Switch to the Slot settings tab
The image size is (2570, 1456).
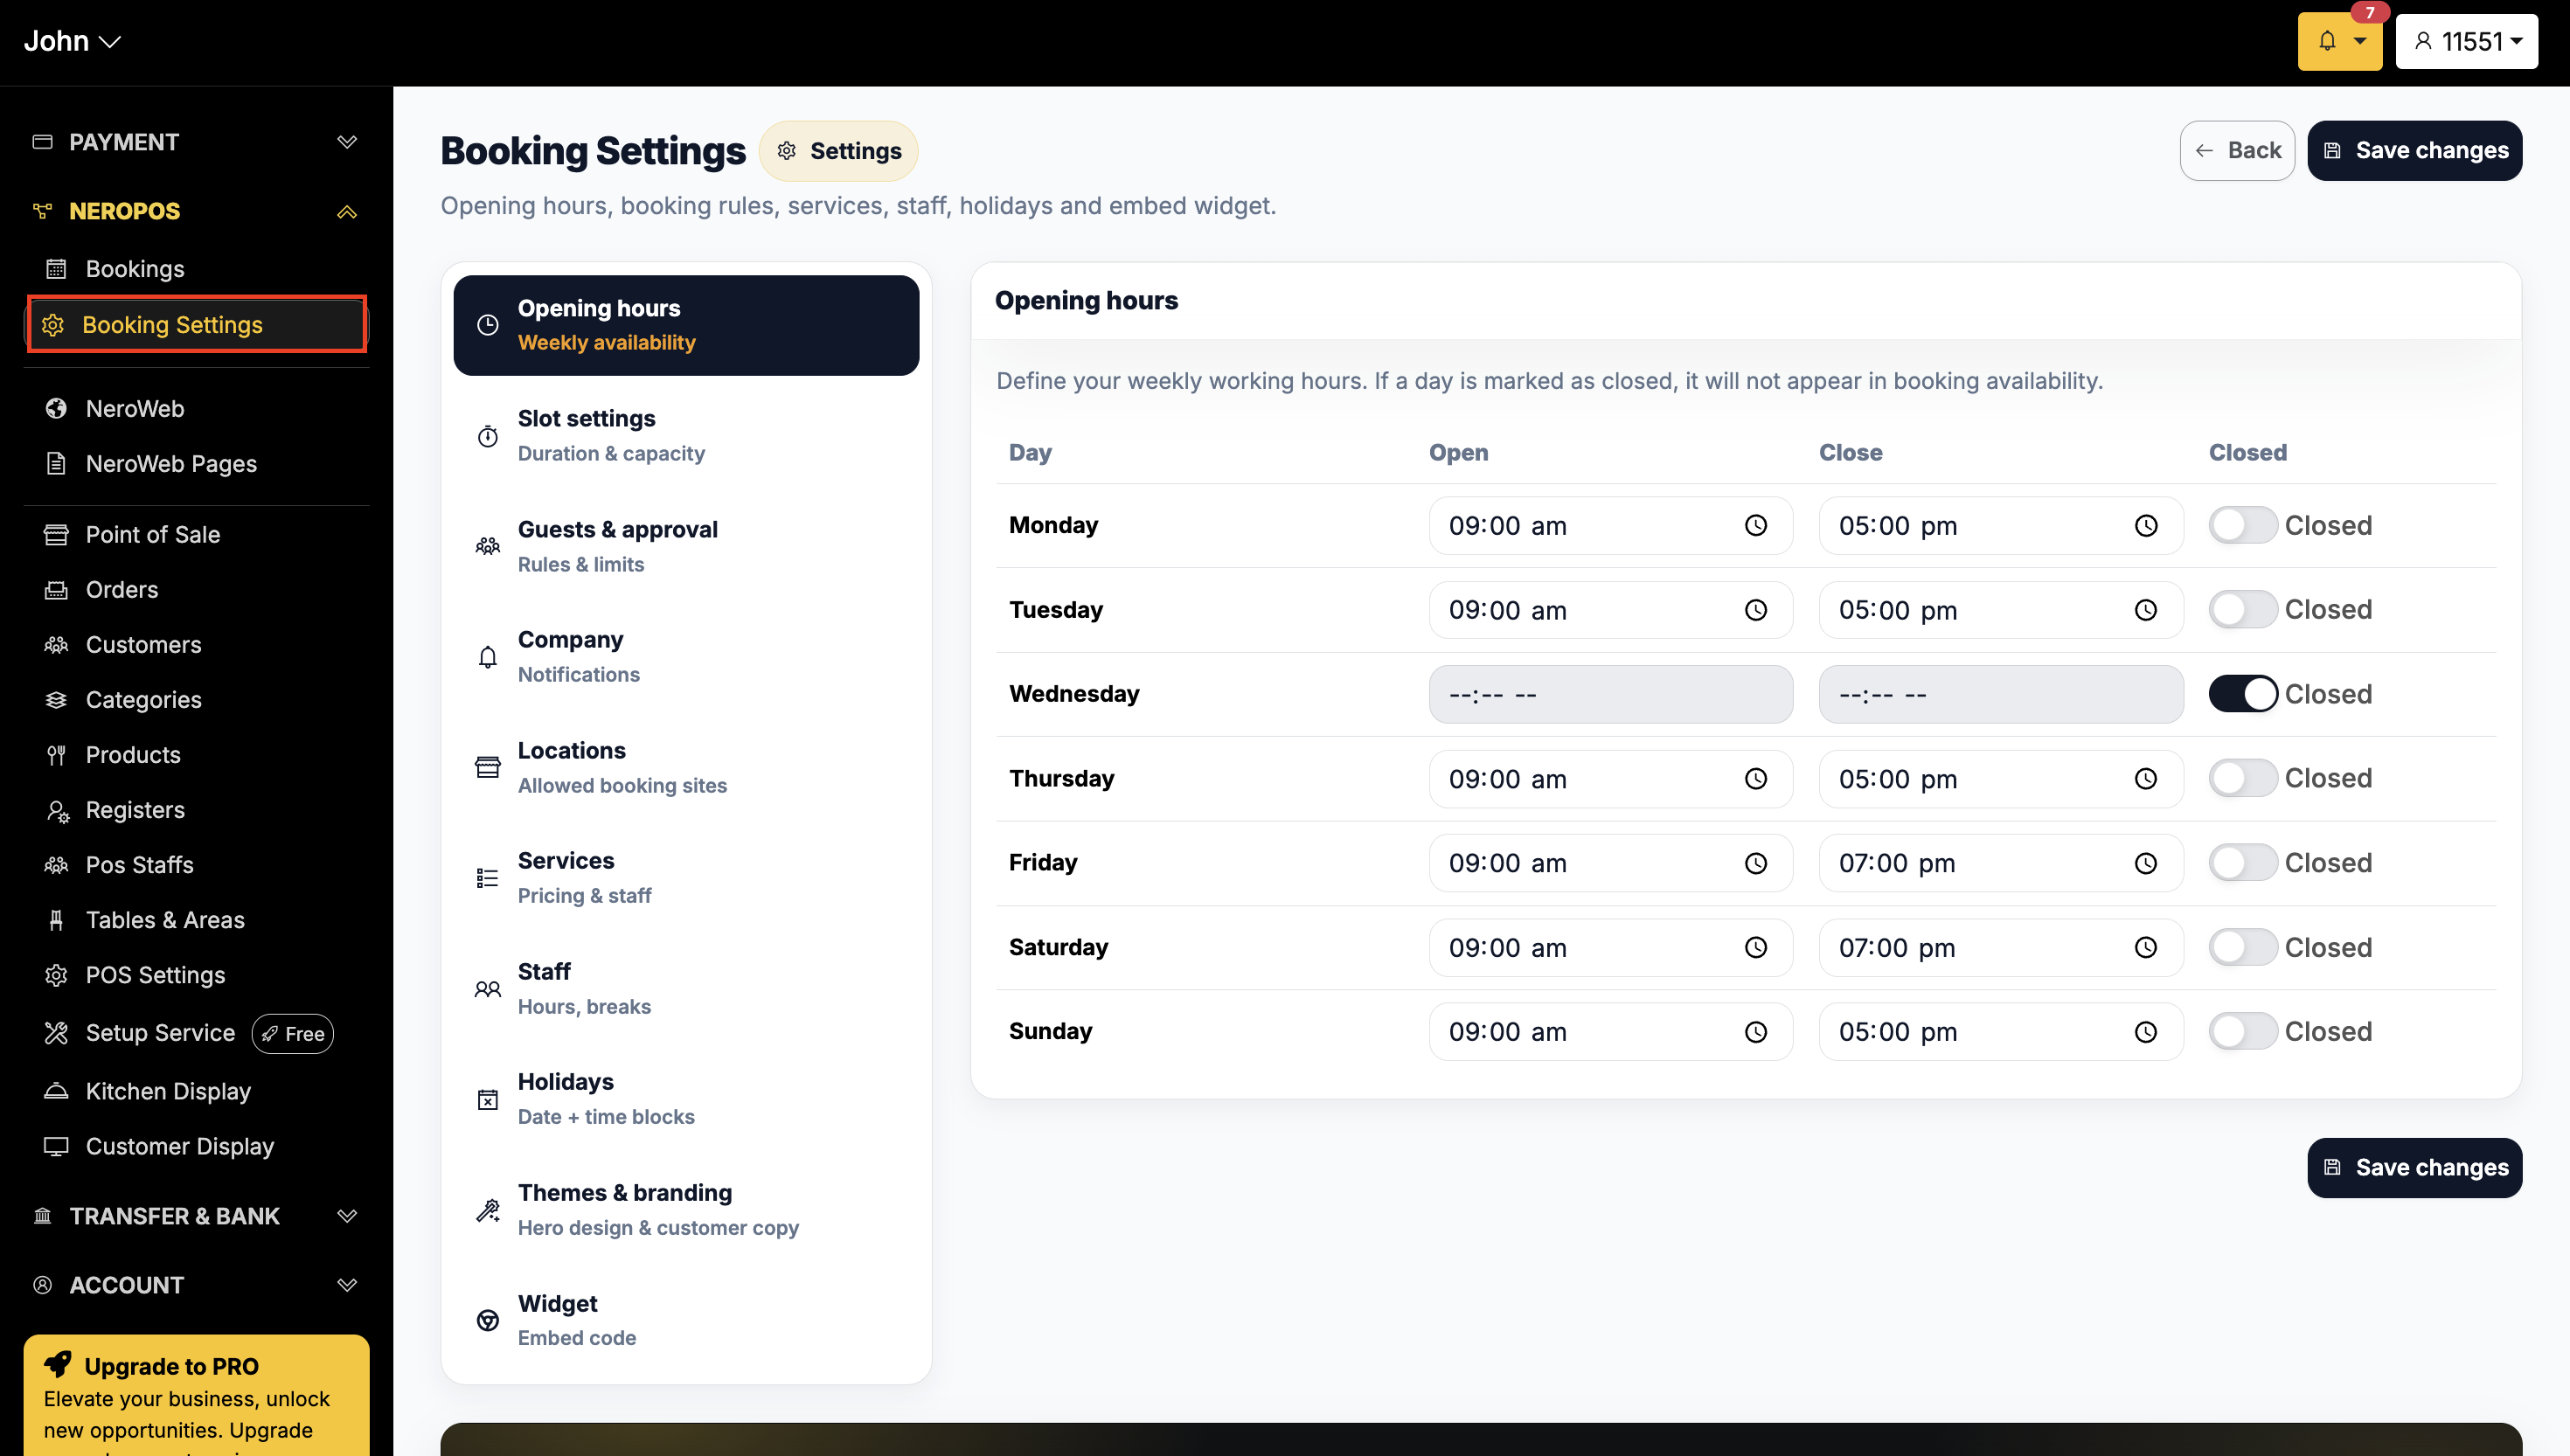pyautogui.click(x=685, y=436)
